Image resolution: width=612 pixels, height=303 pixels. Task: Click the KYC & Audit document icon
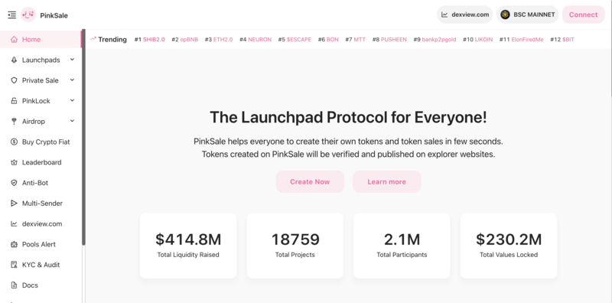point(14,265)
